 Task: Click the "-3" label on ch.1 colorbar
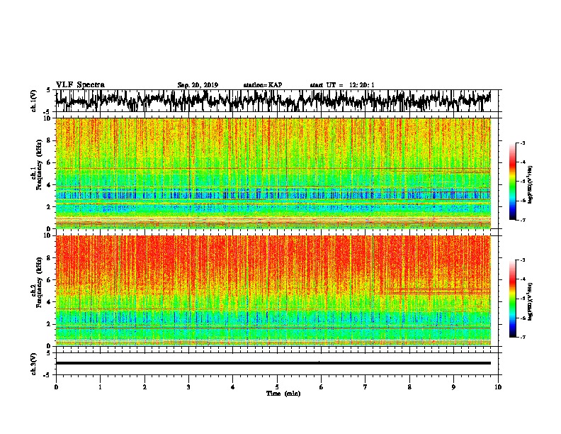click(x=523, y=143)
